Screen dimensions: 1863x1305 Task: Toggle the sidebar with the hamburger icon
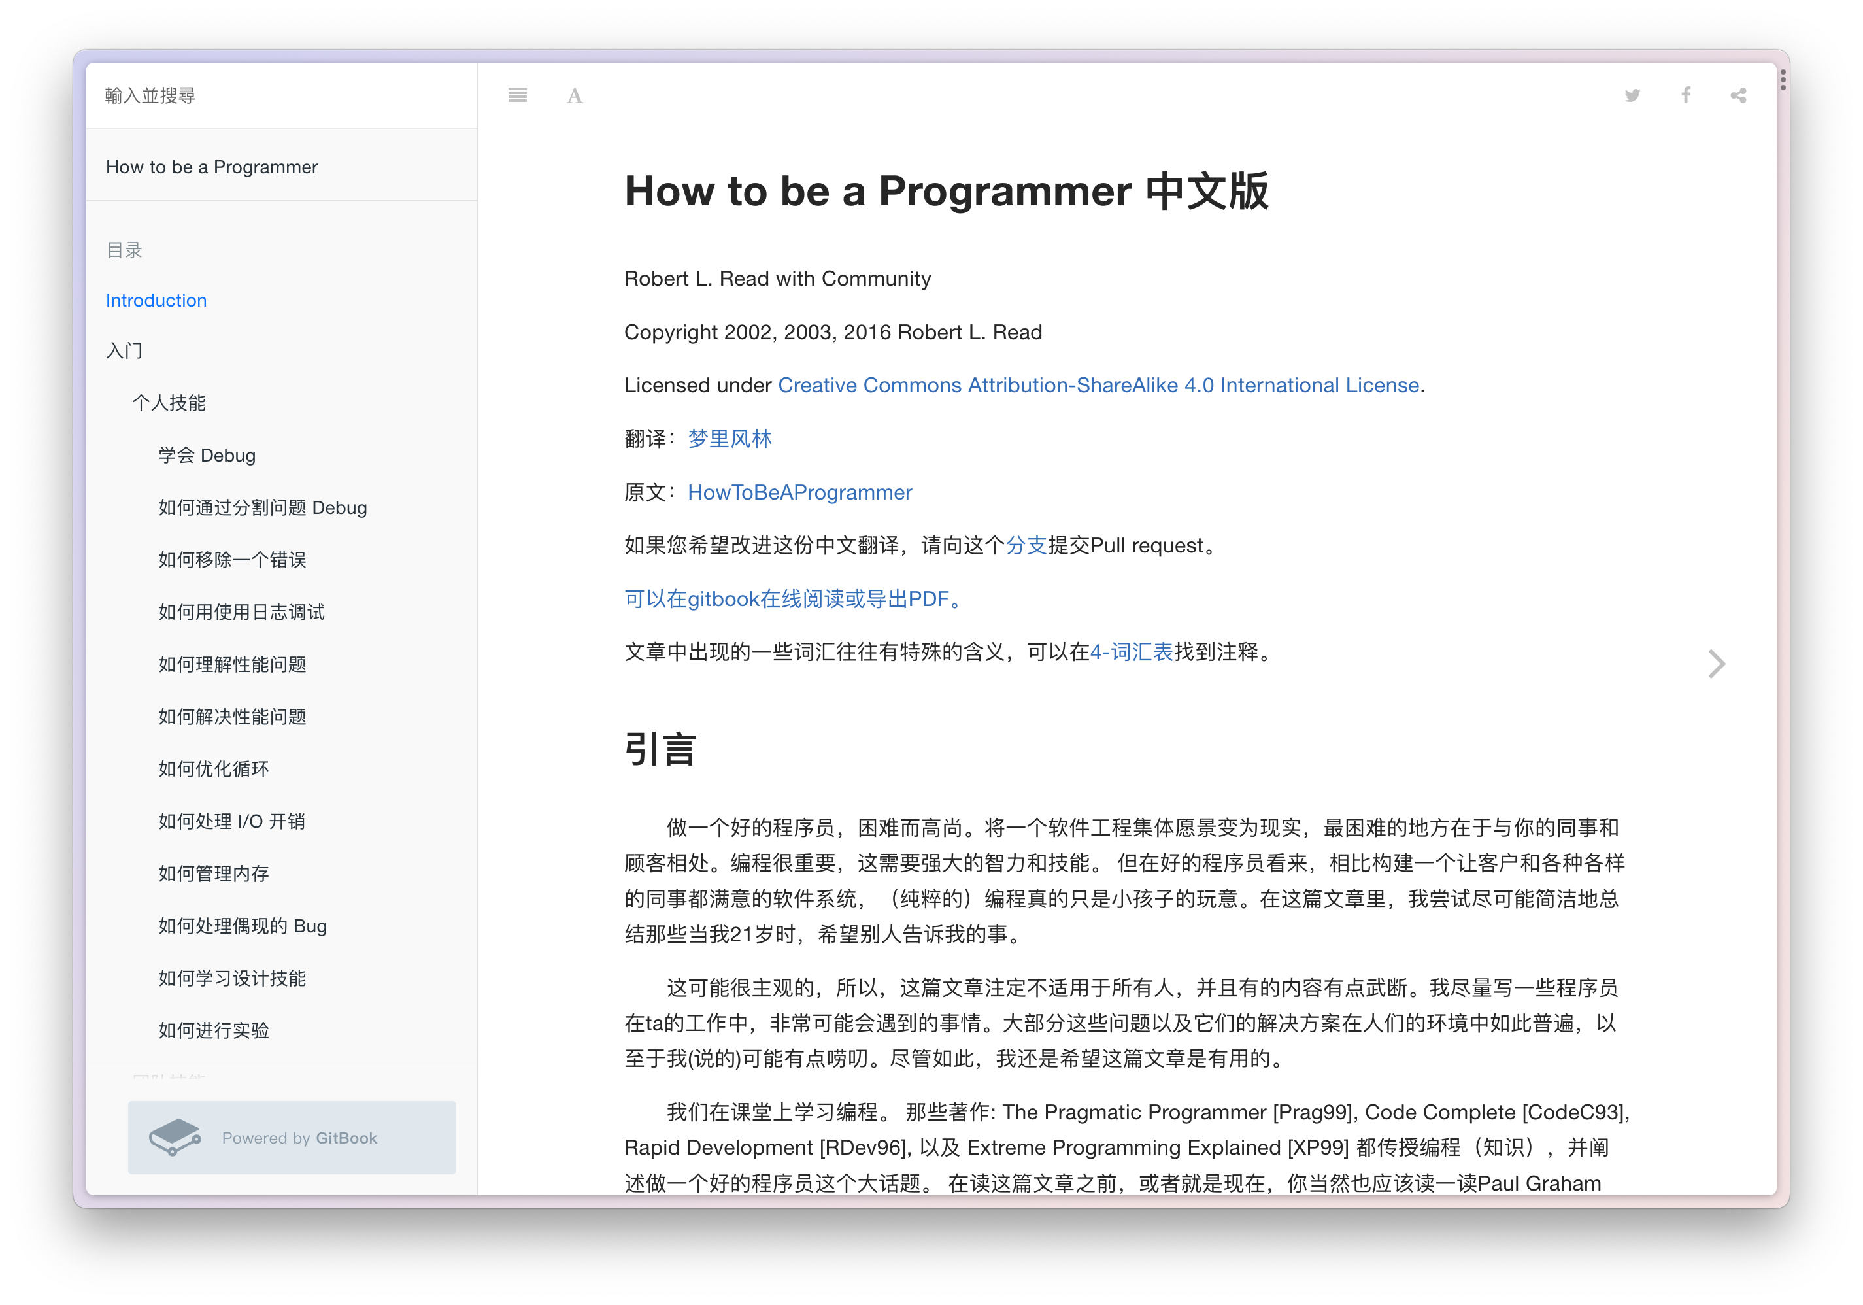point(518,95)
